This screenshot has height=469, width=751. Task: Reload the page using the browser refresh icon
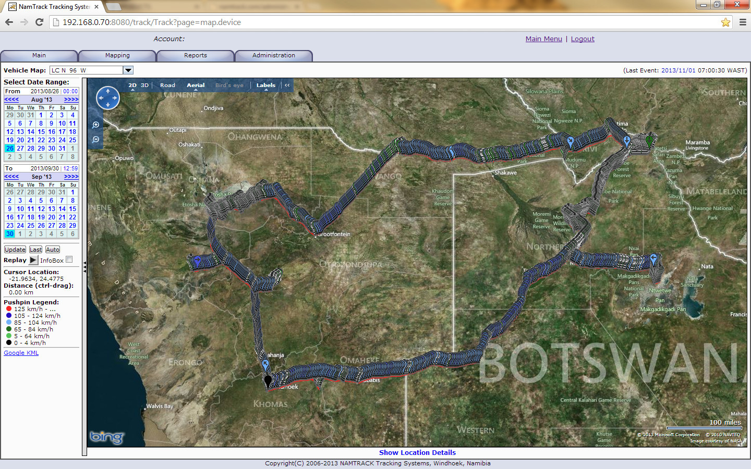click(39, 22)
